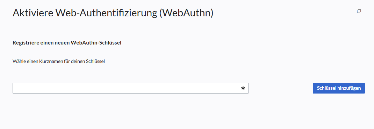This screenshot has width=374, height=129.
Task: Click the word 'Schlüssel' ending the instruction line
Action: (x=95, y=62)
